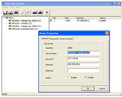Click the NPort root label
Viewport: 122px width, 97px height.
click(11, 18)
